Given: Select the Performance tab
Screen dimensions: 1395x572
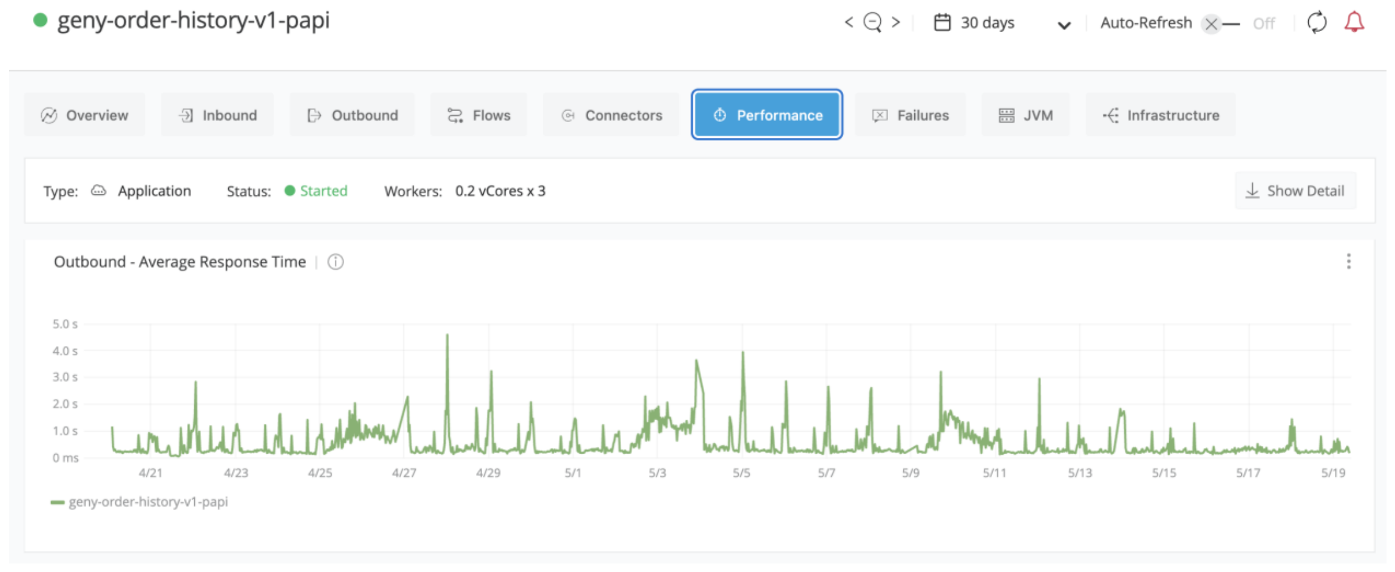Looking at the screenshot, I should (767, 115).
